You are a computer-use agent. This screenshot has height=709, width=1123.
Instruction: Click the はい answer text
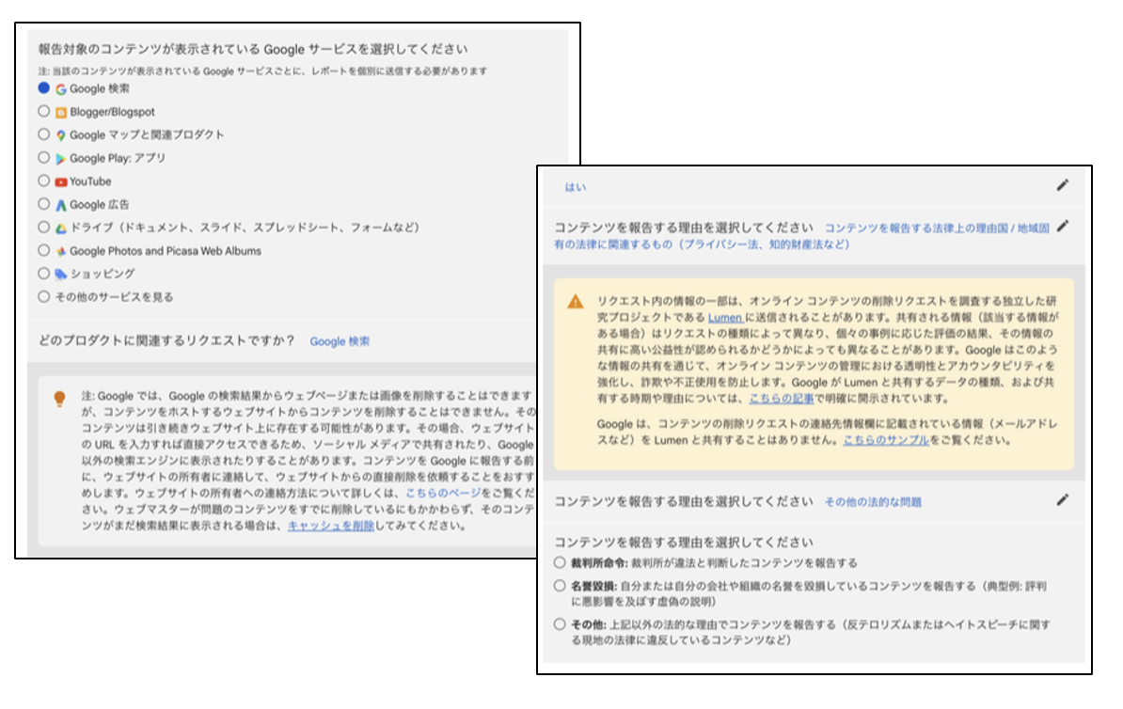pyautogui.click(x=575, y=187)
